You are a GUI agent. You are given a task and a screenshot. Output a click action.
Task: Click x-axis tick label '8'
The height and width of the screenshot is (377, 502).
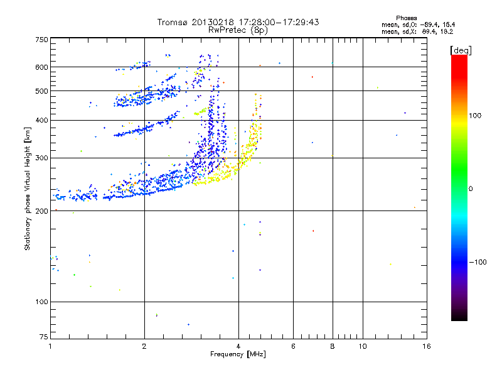click(333, 346)
